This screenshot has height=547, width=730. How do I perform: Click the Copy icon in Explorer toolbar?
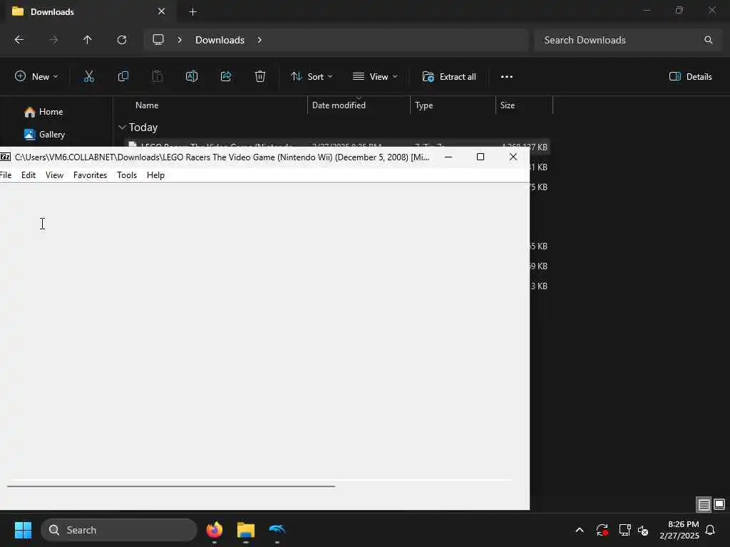point(123,77)
